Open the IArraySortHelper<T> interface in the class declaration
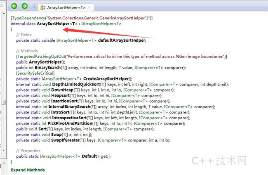The height and width of the screenshot is (175, 268). point(101,24)
